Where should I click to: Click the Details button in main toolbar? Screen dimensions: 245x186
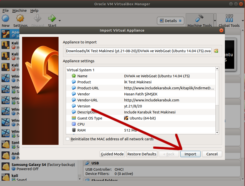(170, 21)
